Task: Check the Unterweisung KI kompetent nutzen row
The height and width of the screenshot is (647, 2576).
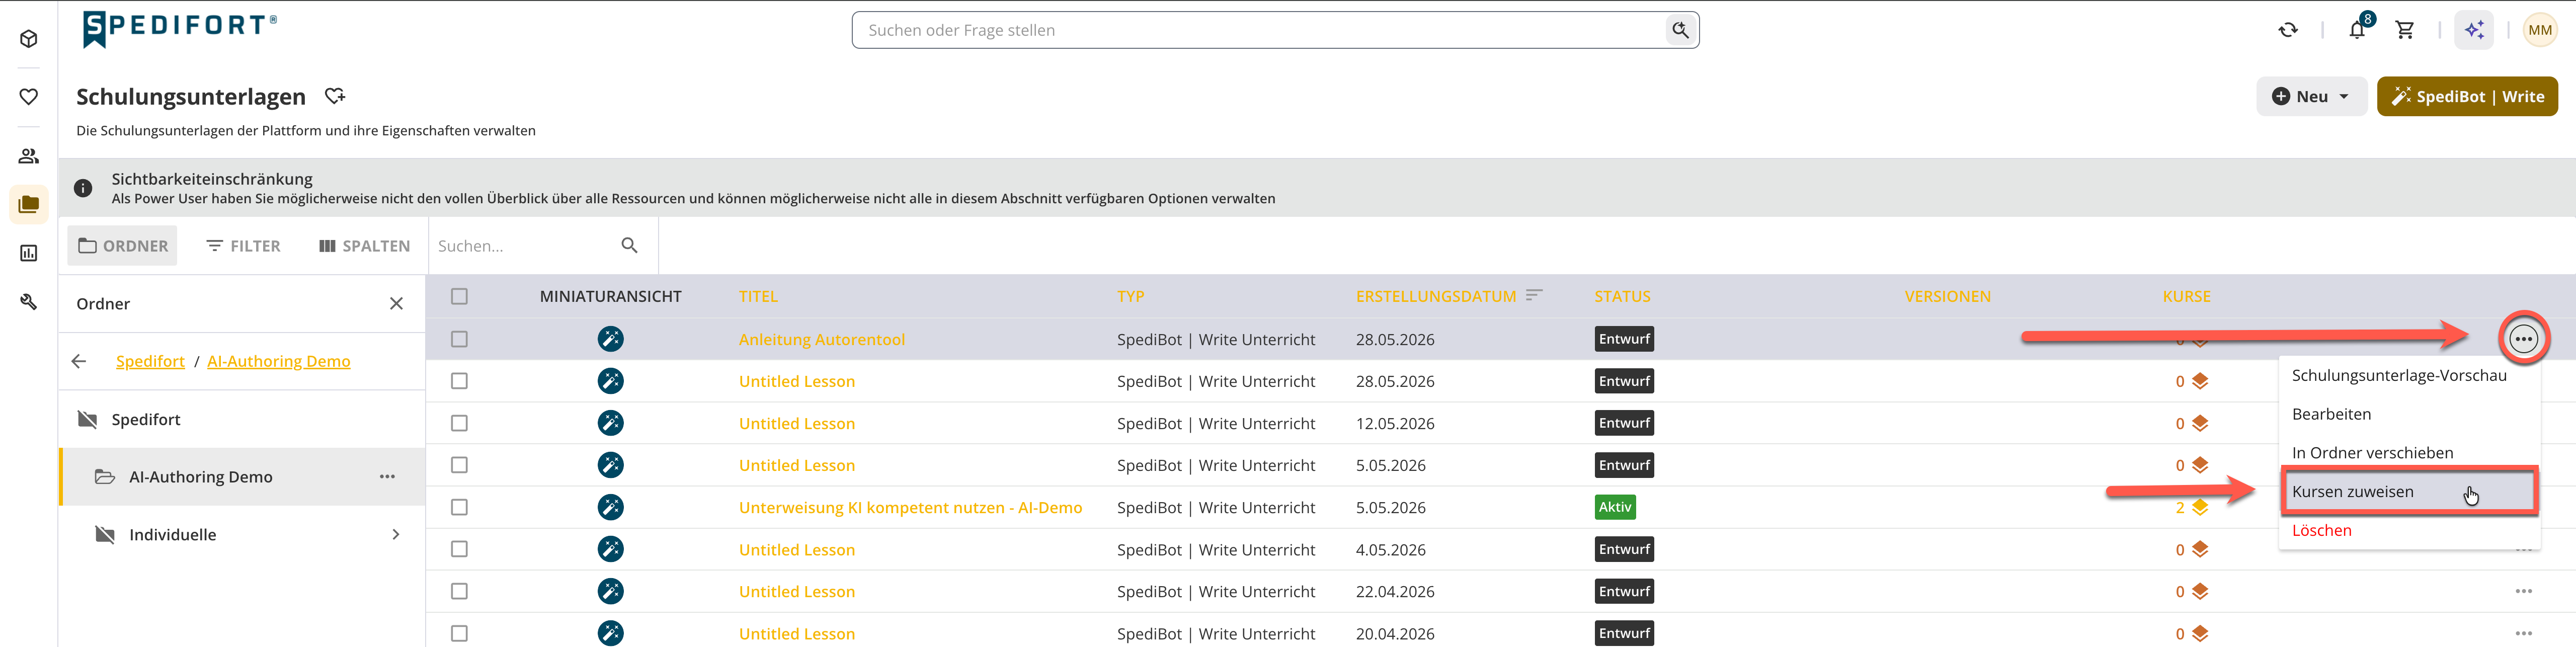Action: point(459,507)
